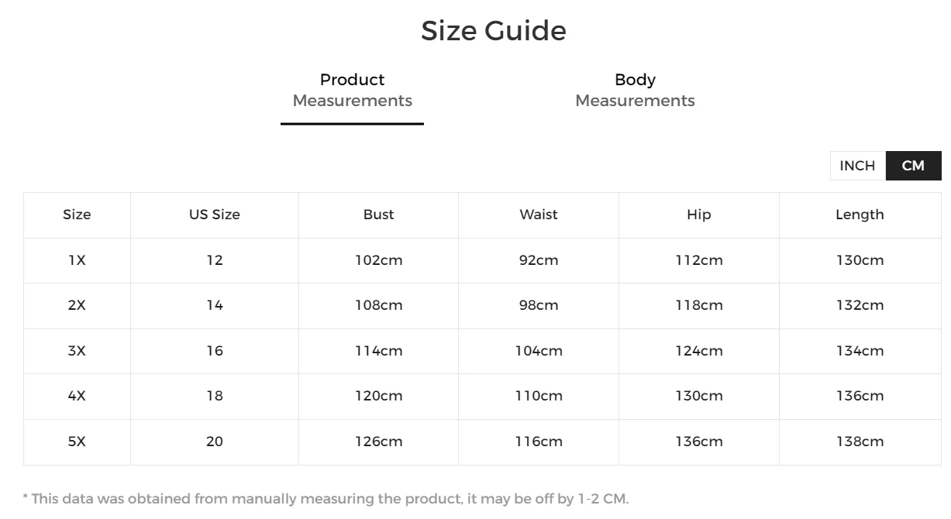
Task: Toggle units to INCH
Action: pos(857,166)
